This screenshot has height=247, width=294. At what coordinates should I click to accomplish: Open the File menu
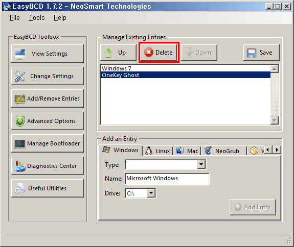[x=15, y=18]
